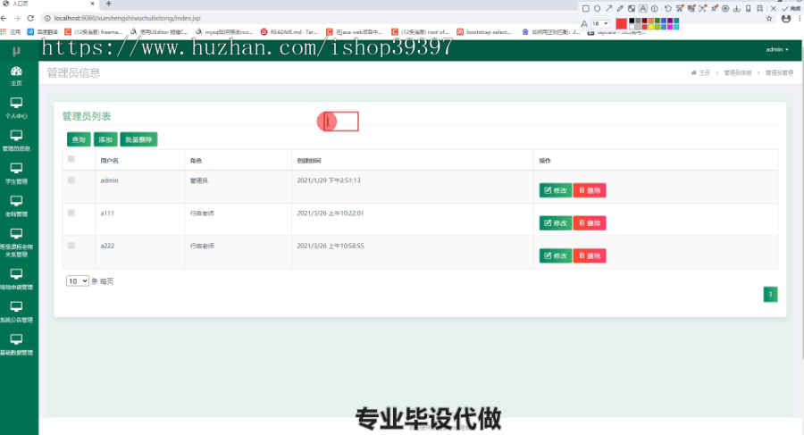Check the admin row checkbox
Image resolution: width=804 pixels, height=435 pixels.
coord(71,180)
